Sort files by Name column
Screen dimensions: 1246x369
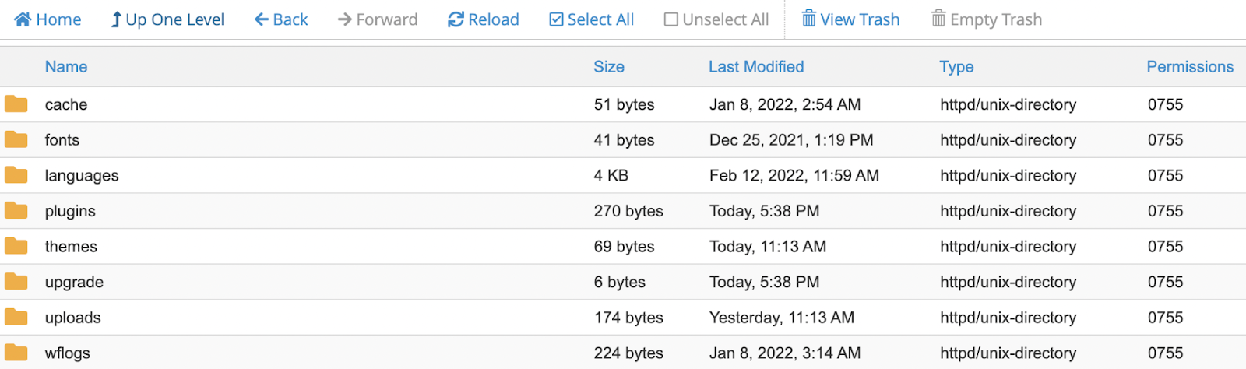pos(66,67)
